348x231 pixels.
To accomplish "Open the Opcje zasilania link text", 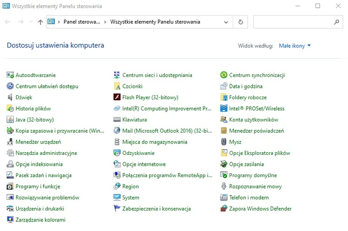I will coord(246,164).
